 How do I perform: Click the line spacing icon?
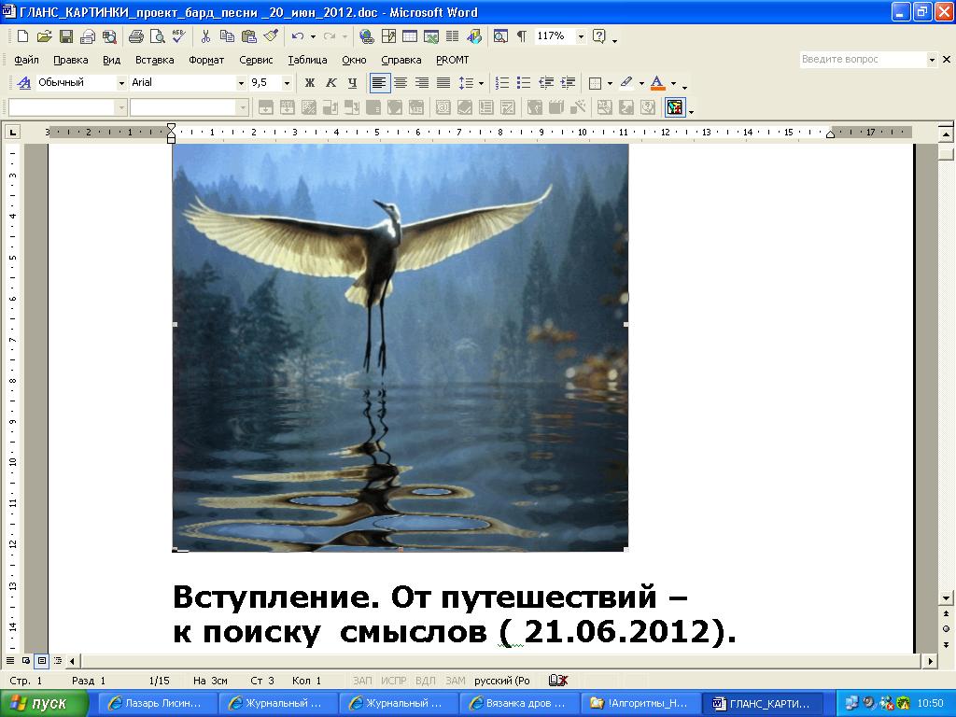pos(466,83)
